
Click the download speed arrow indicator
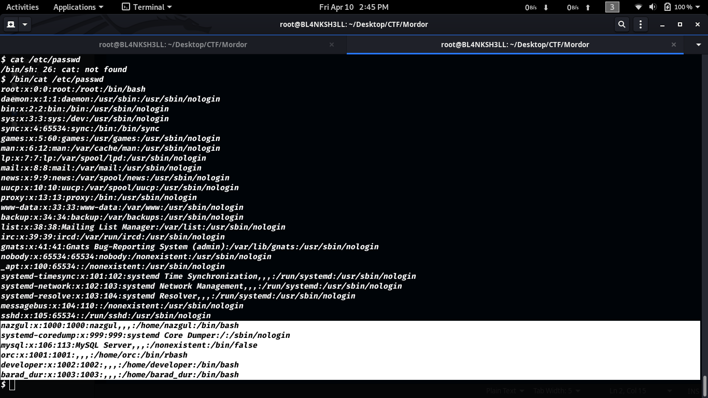coord(546,7)
